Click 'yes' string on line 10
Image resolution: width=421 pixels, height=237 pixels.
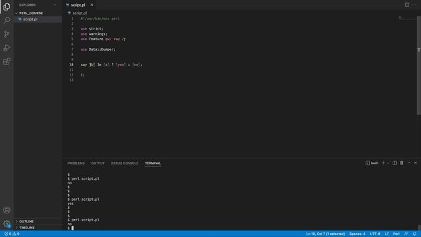121,65
